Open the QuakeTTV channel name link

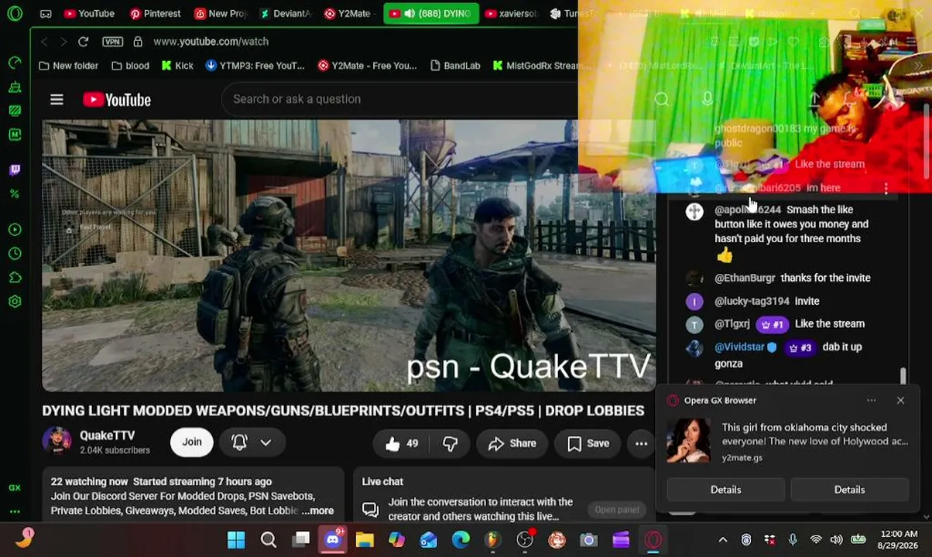[x=107, y=436]
